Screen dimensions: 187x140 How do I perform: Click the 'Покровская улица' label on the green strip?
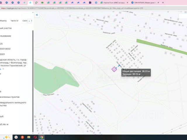(x=166, y=46)
